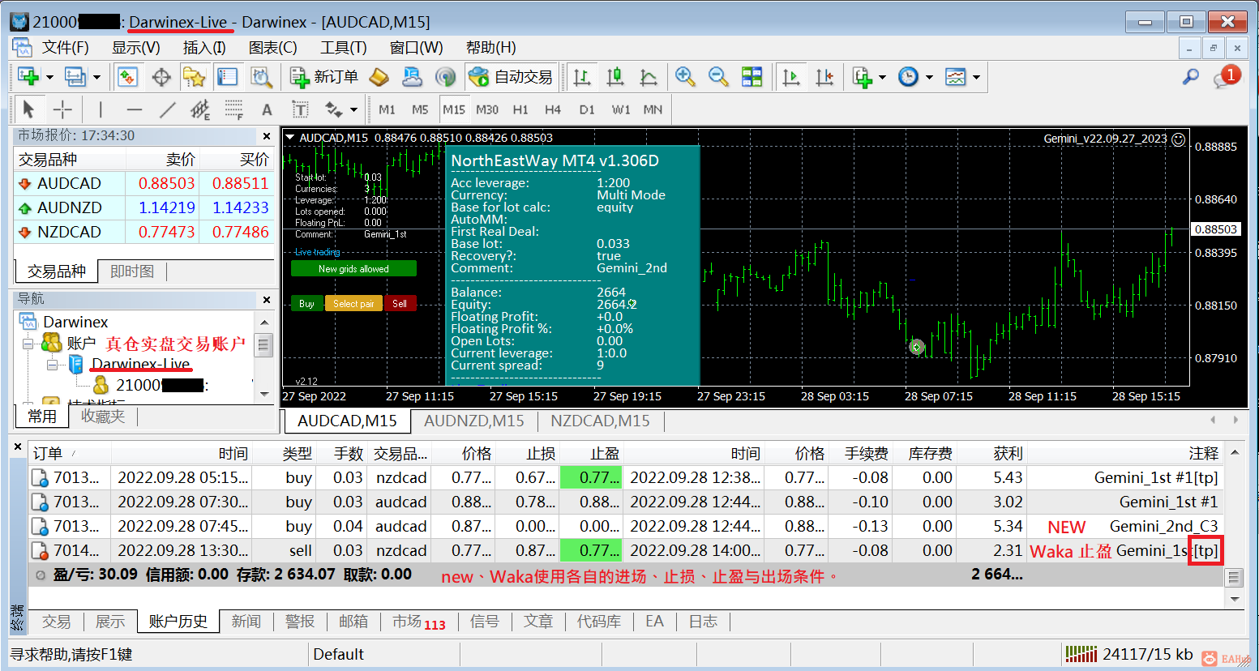Screen dimensions: 1259x671
Task: Close the Market Watch panel
Action: click(267, 136)
